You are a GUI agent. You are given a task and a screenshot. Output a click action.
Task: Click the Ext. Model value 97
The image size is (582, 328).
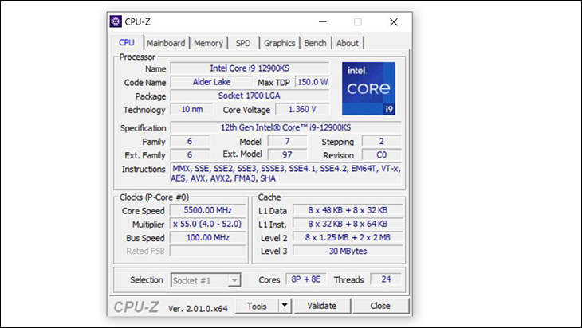[x=287, y=154]
